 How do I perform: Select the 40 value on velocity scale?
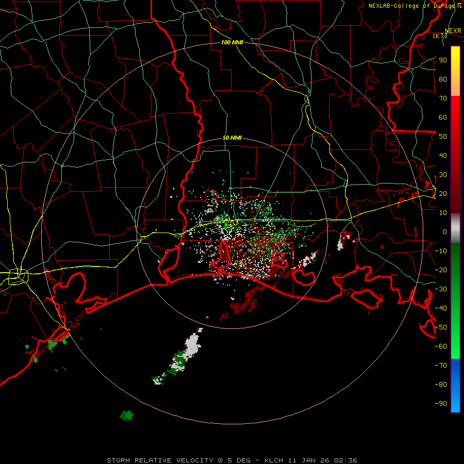[x=443, y=155]
